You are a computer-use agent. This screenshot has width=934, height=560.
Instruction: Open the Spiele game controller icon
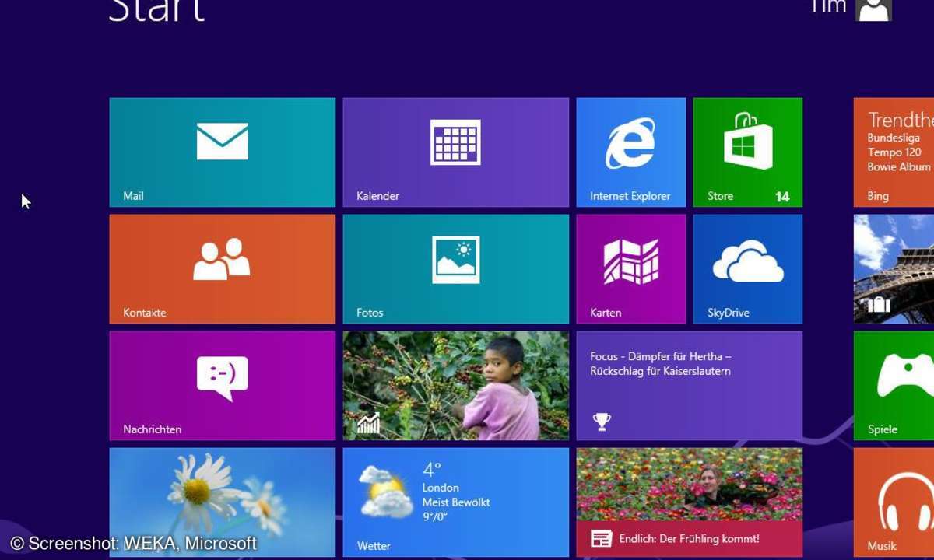pos(906,375)
